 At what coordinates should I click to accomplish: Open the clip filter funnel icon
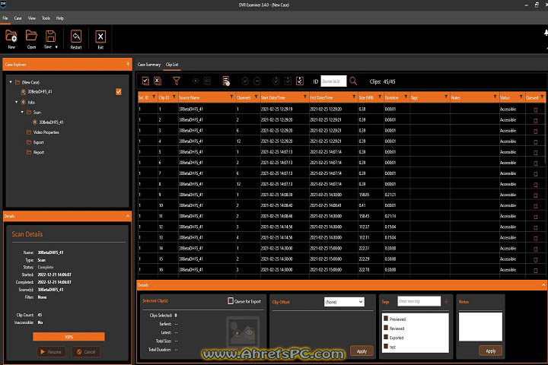click(177, 81)
